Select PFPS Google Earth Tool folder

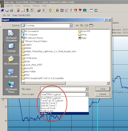(42, 78)
